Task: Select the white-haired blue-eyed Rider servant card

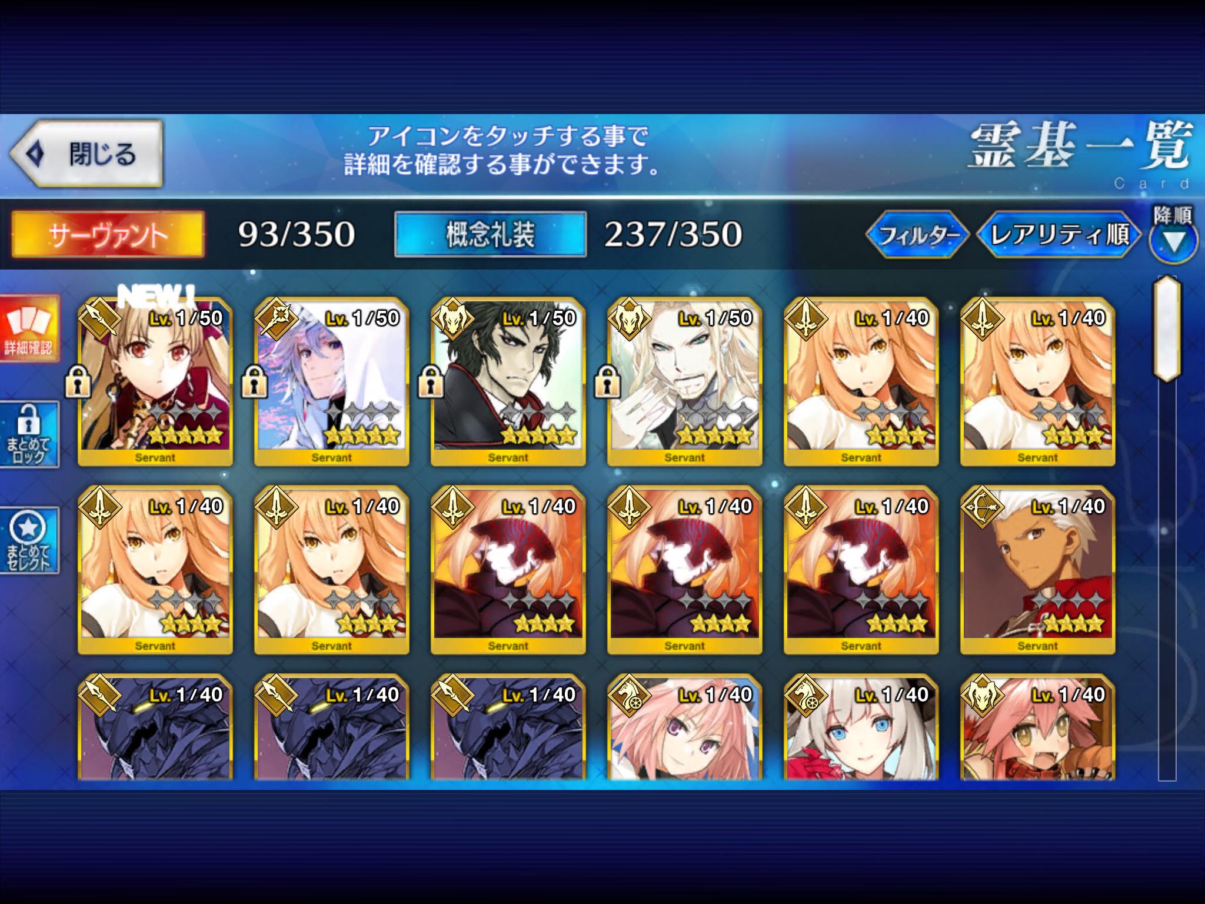Action: (861, 727)
